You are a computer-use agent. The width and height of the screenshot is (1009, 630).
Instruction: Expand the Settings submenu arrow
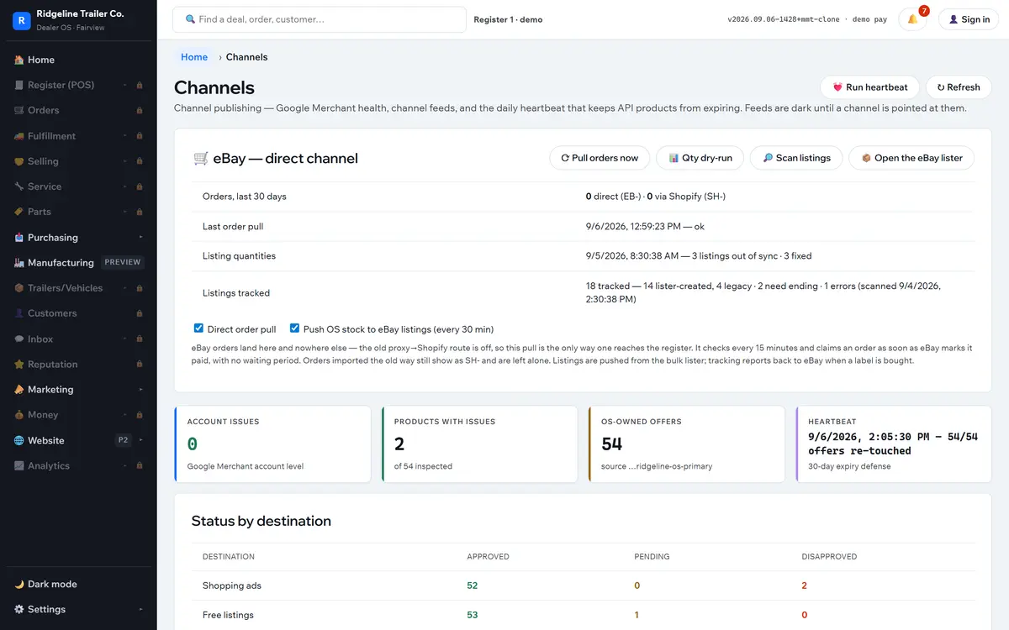(140, 609)
